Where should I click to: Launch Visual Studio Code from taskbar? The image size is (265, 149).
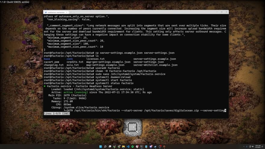click(x=128, y=147)
